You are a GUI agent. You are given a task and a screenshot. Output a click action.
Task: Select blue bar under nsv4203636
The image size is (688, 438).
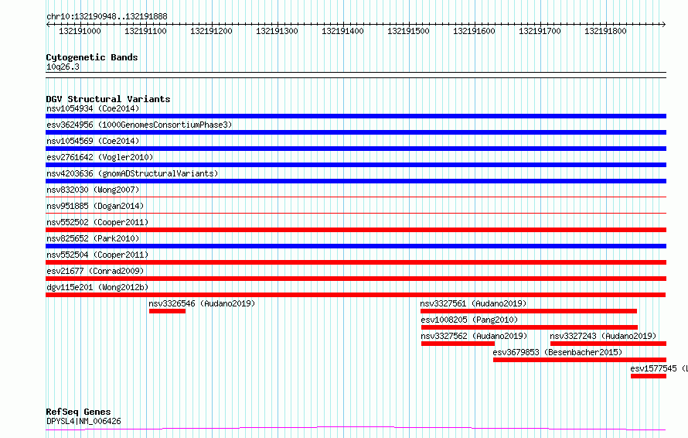[356, 181]
